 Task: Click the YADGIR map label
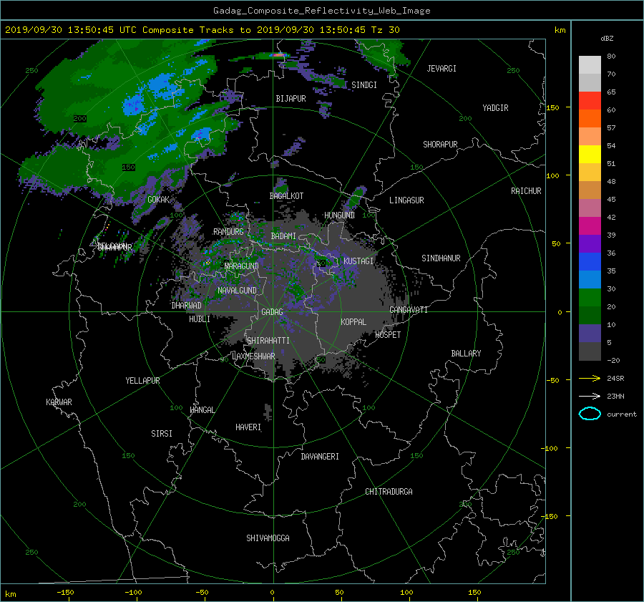(x=495, y=108)
